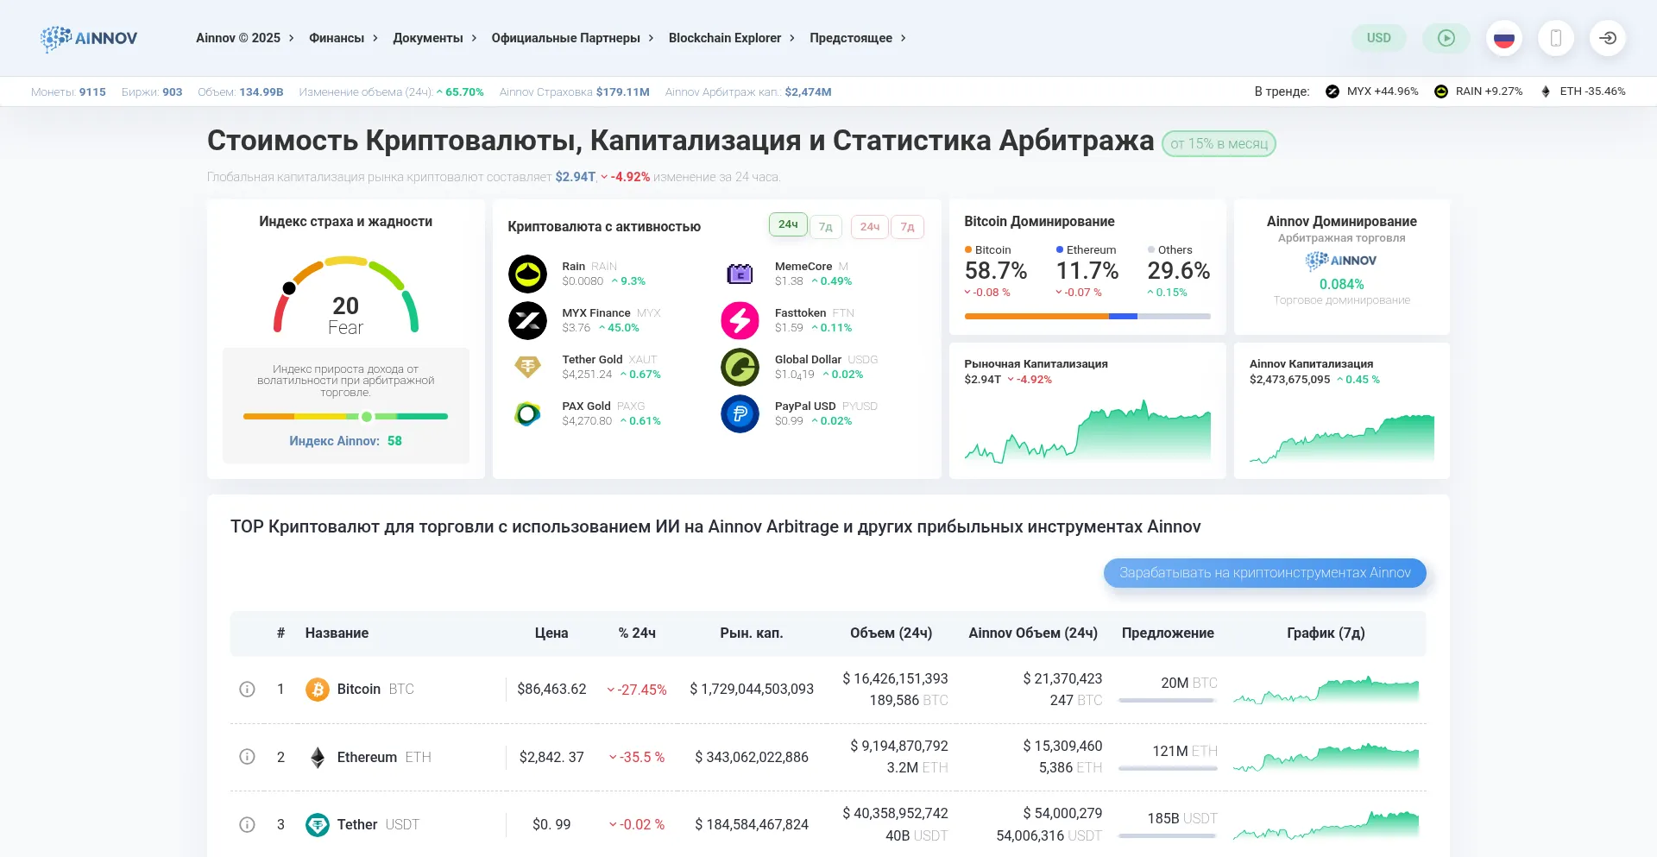This screenshot has width=1657, height=857.
Task: Select the green 24ч gainers filter
Action: point(787,224)
